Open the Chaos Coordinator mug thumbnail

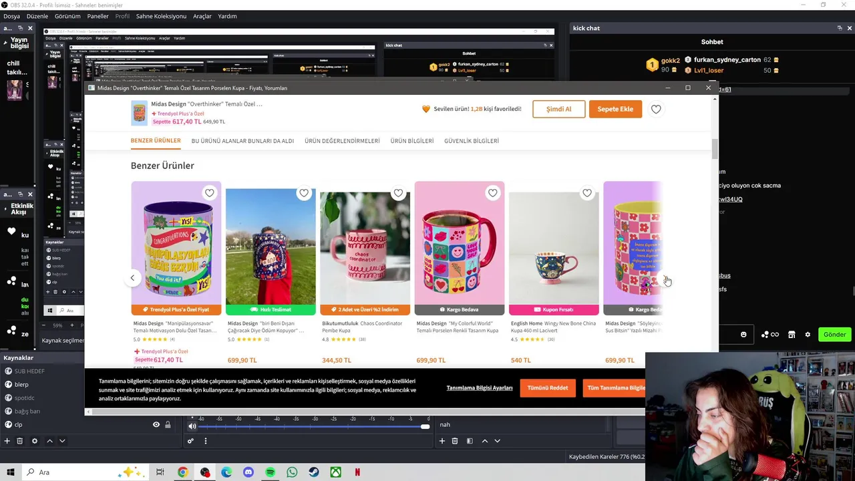pyautogui.click(x=365, y=249)
